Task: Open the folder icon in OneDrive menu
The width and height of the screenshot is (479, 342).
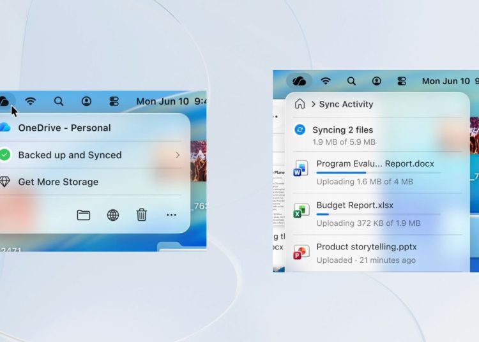Action: (x=84, y=215)
